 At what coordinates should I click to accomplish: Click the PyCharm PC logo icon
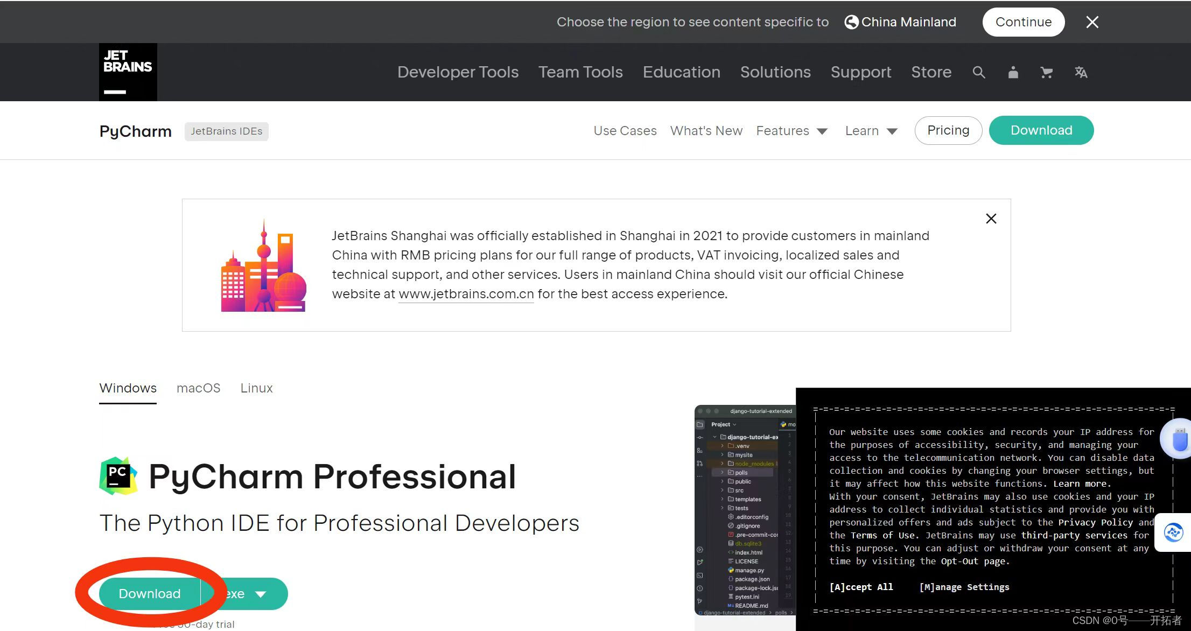[x=117, y=475]
